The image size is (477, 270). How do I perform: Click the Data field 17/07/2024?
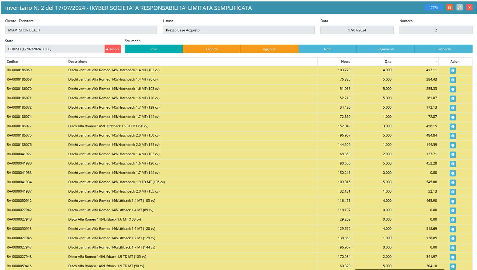[357, 30]
